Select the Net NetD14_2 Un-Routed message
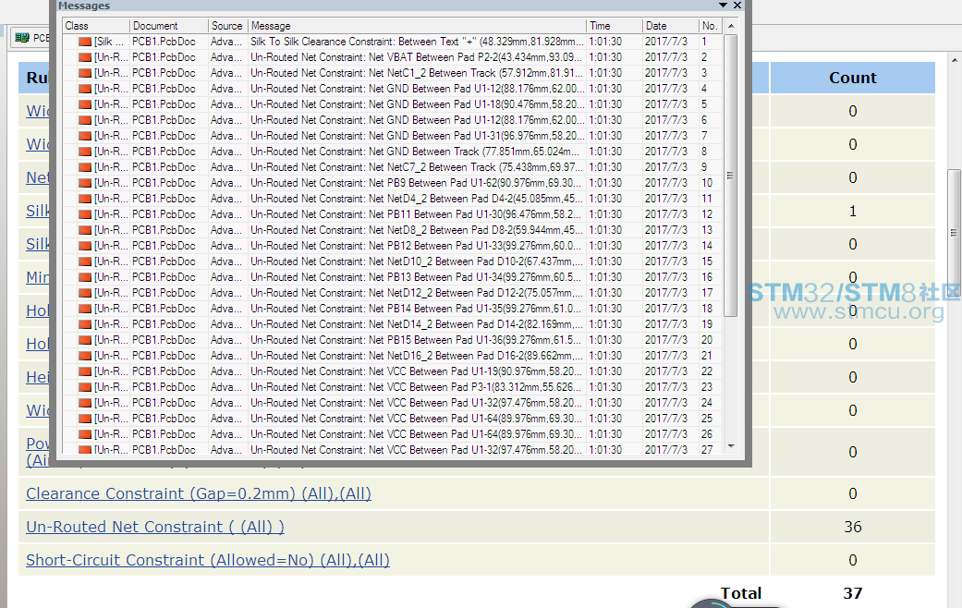This screenshot has width=962, height=608. 393,324
